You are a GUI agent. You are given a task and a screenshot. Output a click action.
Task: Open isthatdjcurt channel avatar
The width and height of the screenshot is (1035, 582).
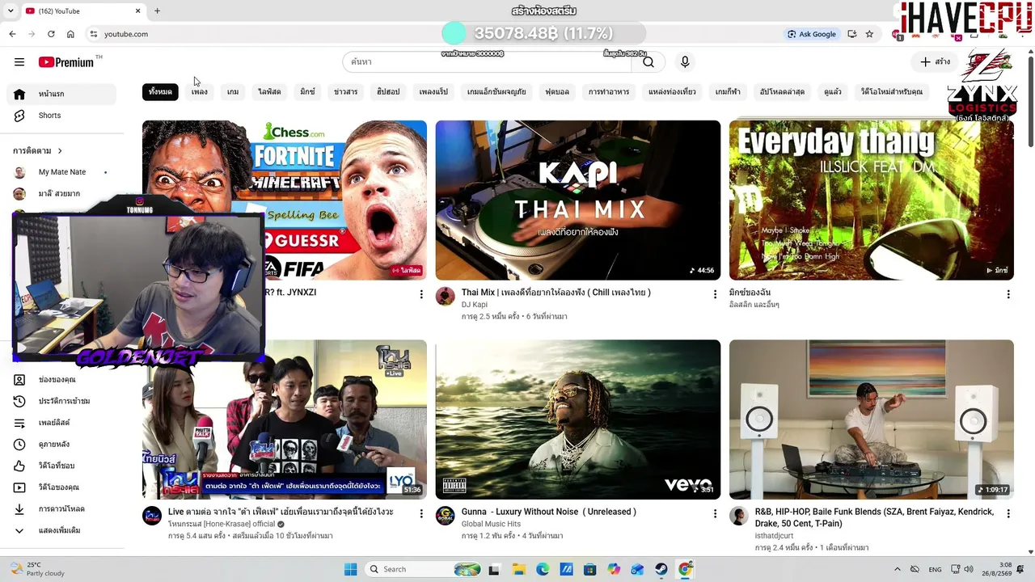click(x=739, y=516)
